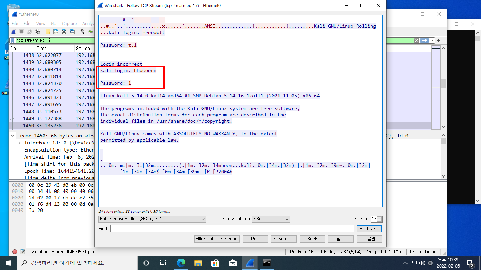Expand the Frame 1450 tree row
481x270 pixels.
pyautogui.click(x=13, y=136)
